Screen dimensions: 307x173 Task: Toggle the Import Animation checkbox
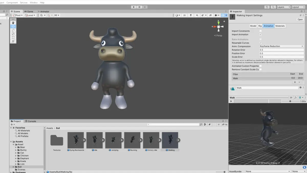260,35
